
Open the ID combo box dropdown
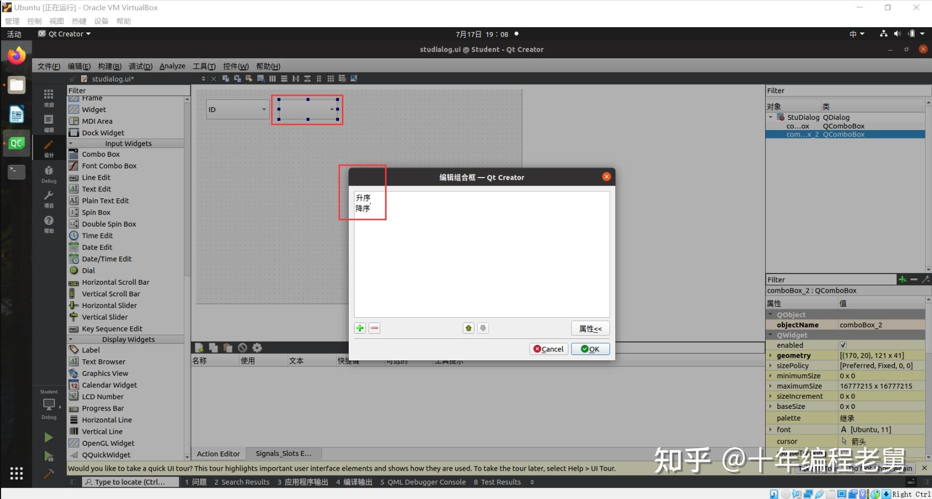click(x=263, y=109)
